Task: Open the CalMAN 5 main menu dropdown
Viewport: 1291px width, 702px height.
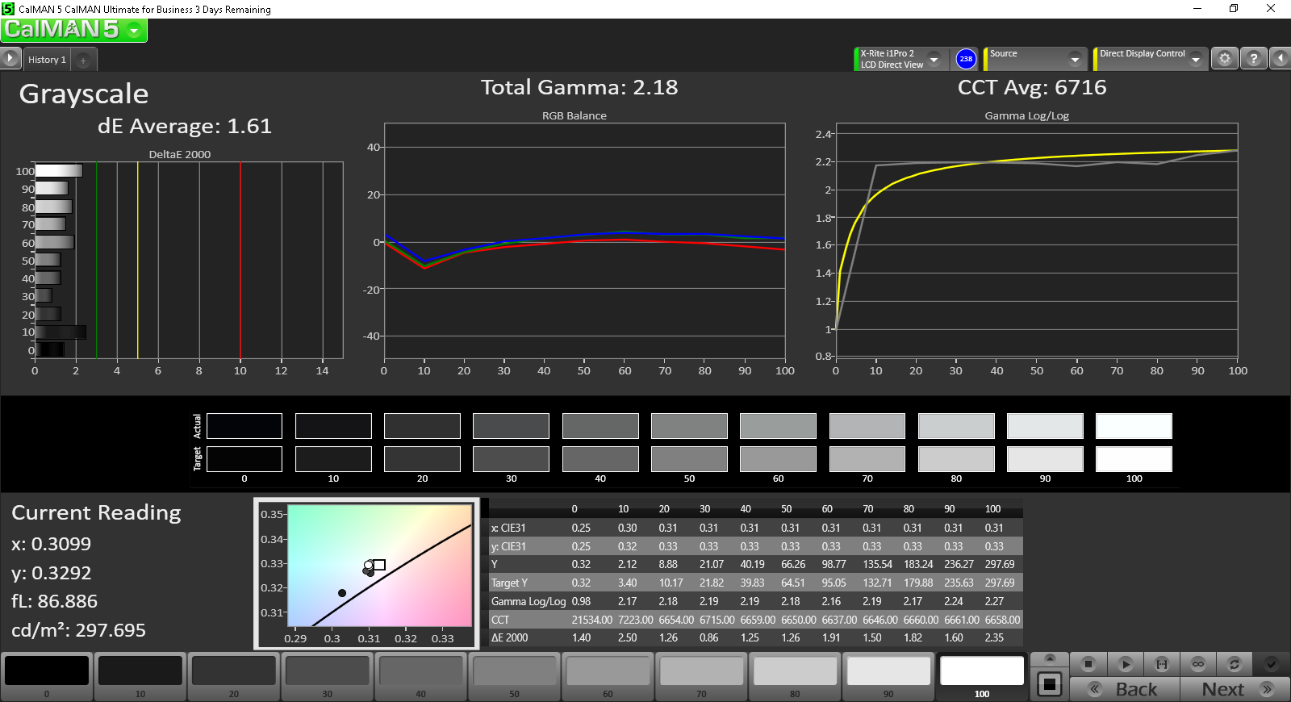Action: click(134, 31)
